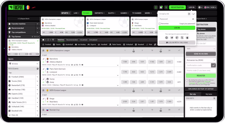The height and width of the screenshot is (123, 225).
Task: Click the swap arrows icon in E-mail field
Action: tap(193, 14)
